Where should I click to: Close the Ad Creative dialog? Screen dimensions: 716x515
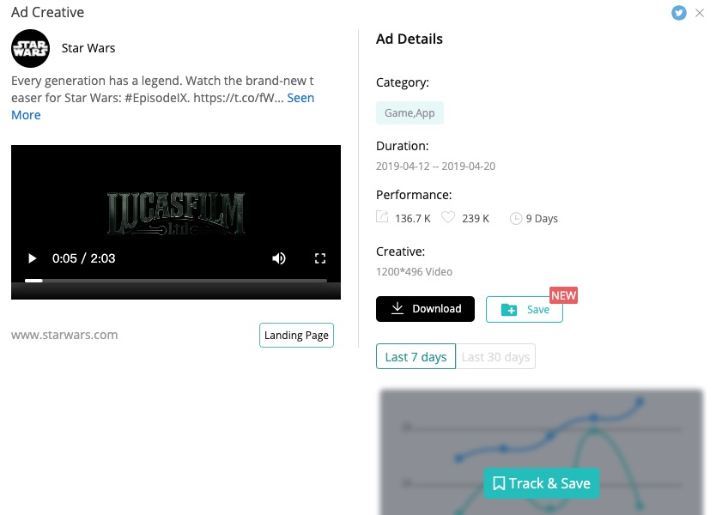(x=700, y=13)
